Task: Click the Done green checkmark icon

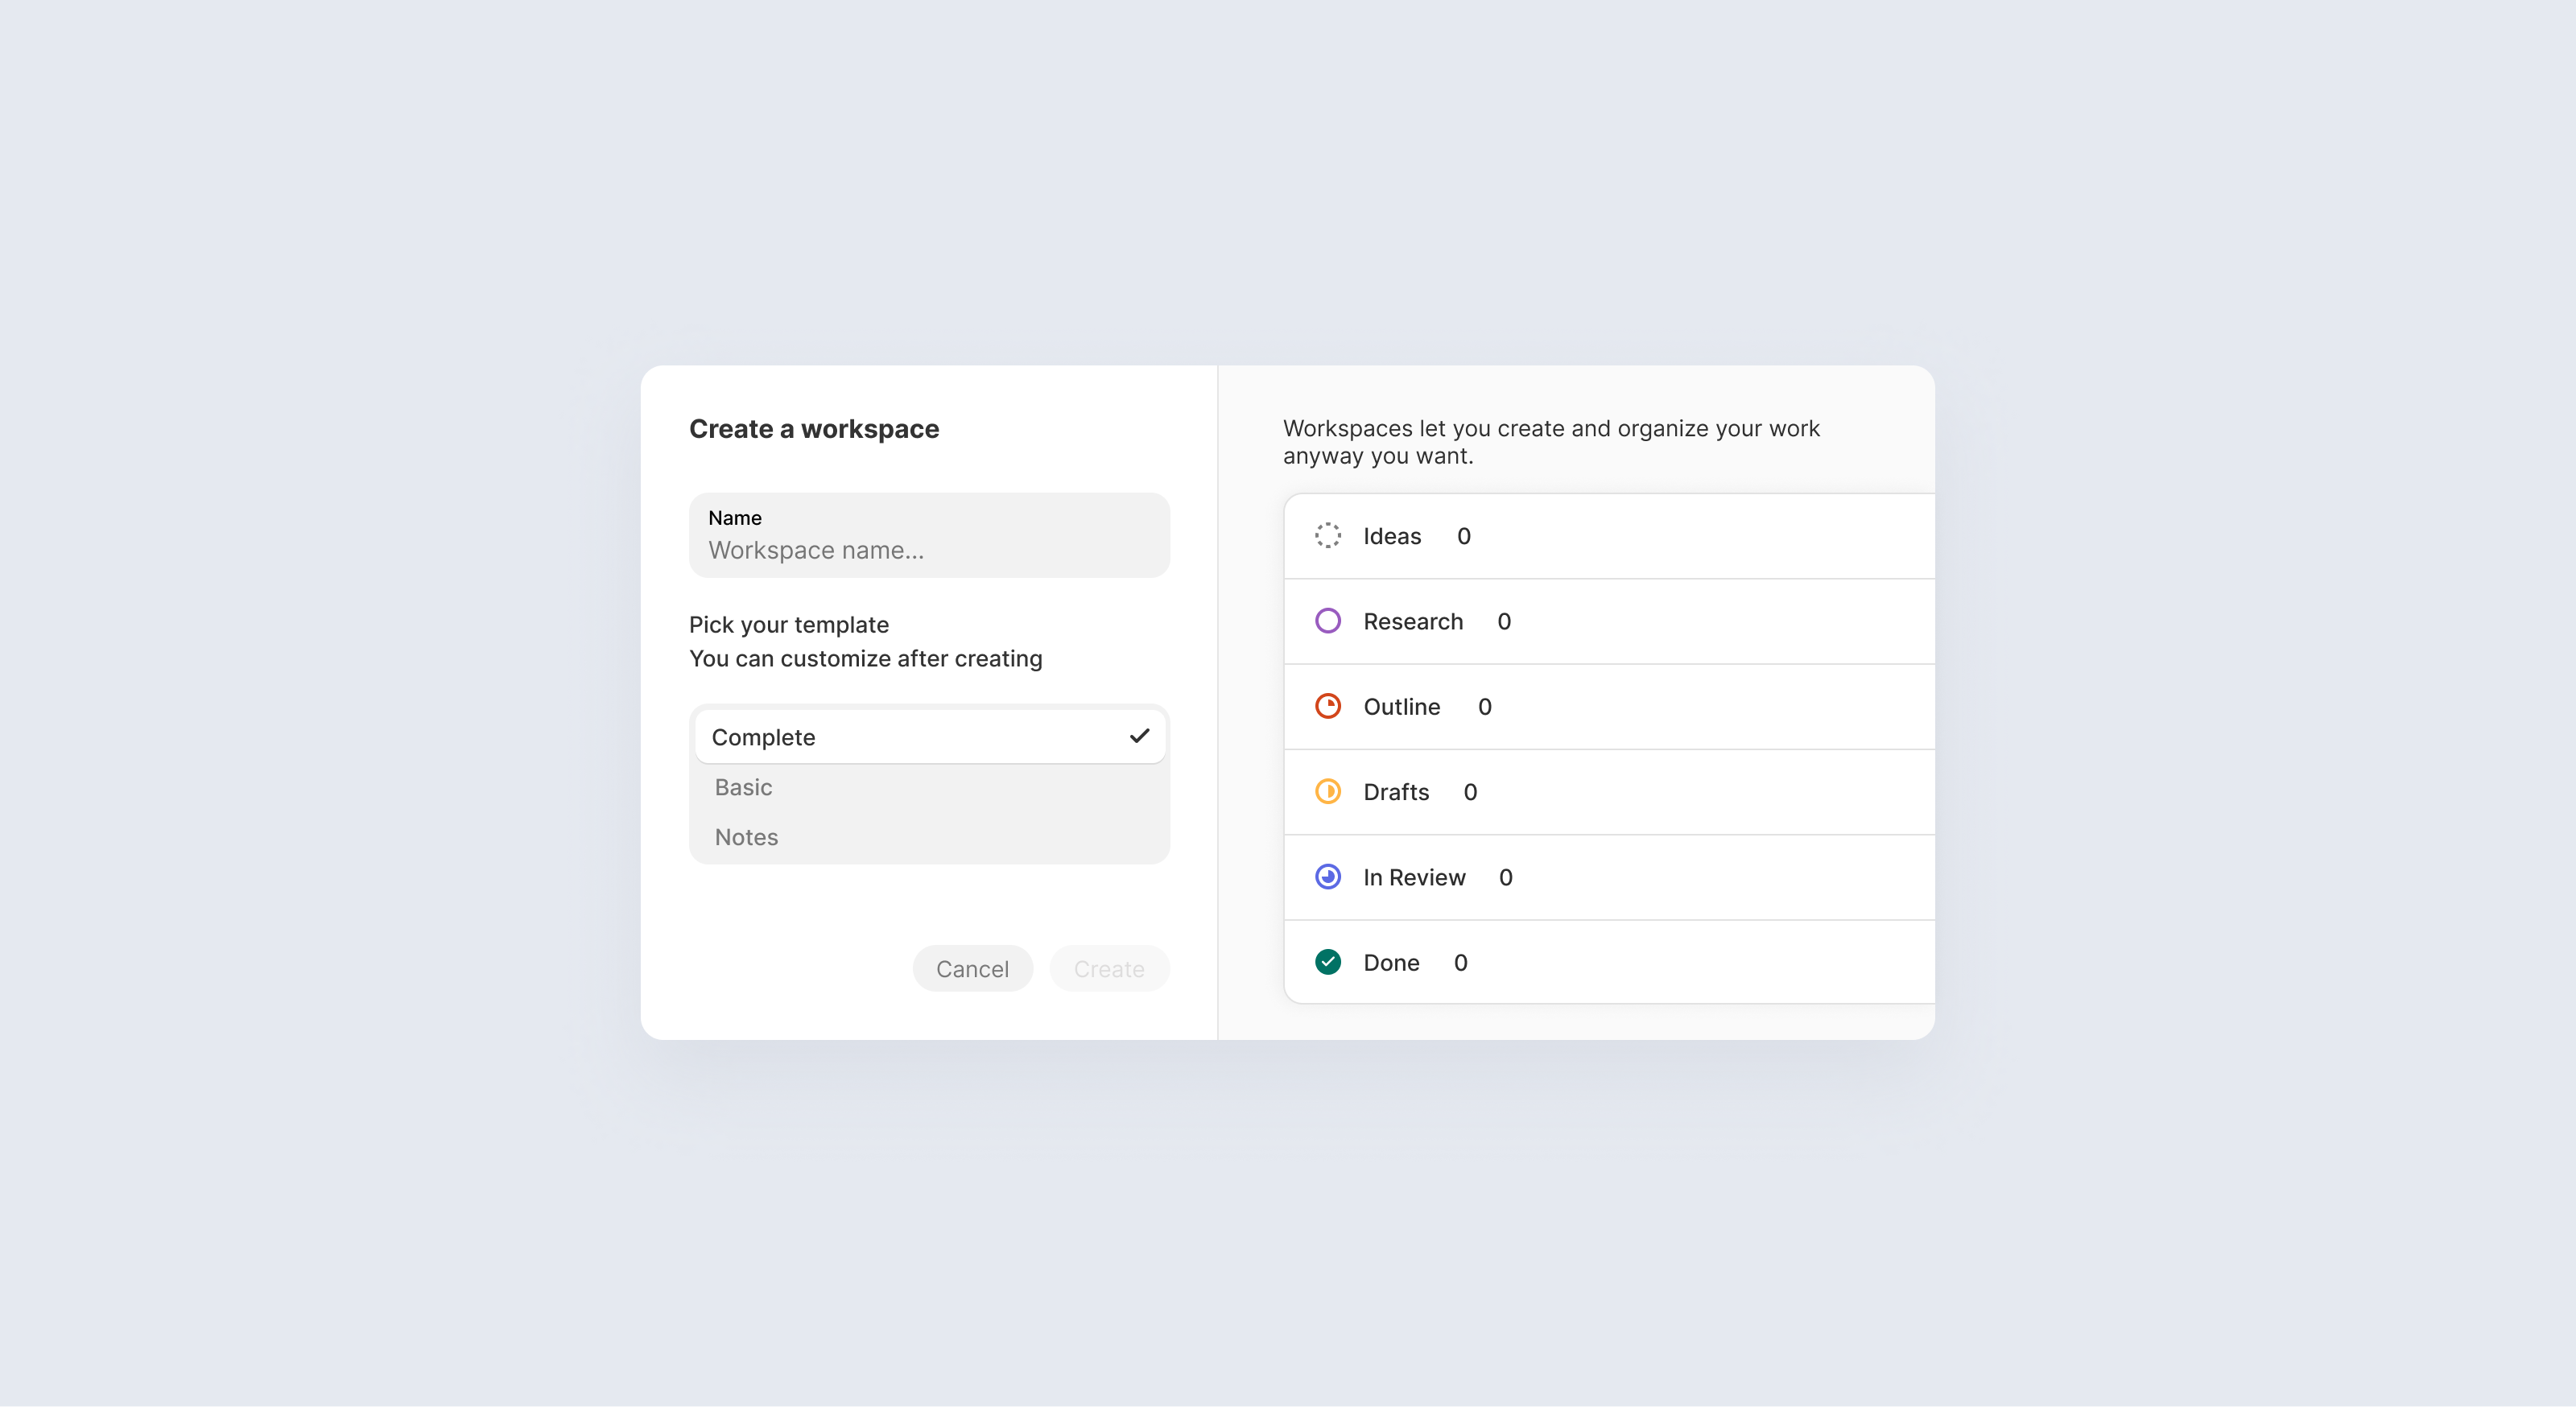Action: point(1327,962)
